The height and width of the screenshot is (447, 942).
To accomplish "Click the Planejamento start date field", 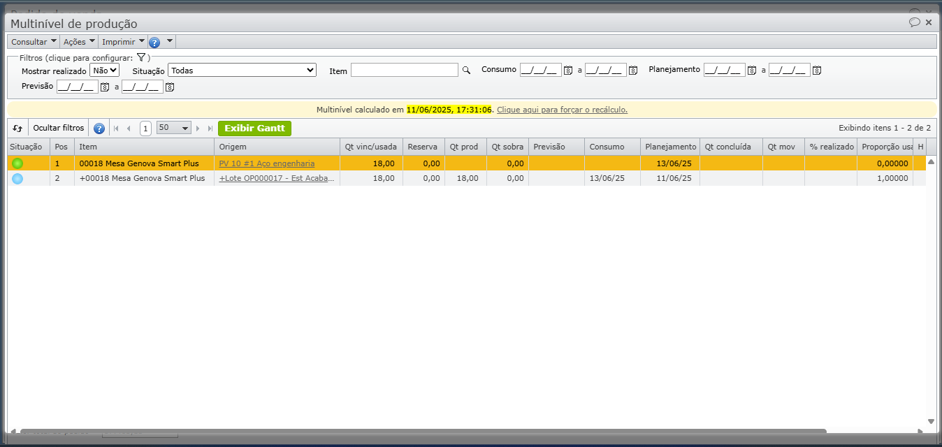I will pyautogui.click(x=725, y=70).
